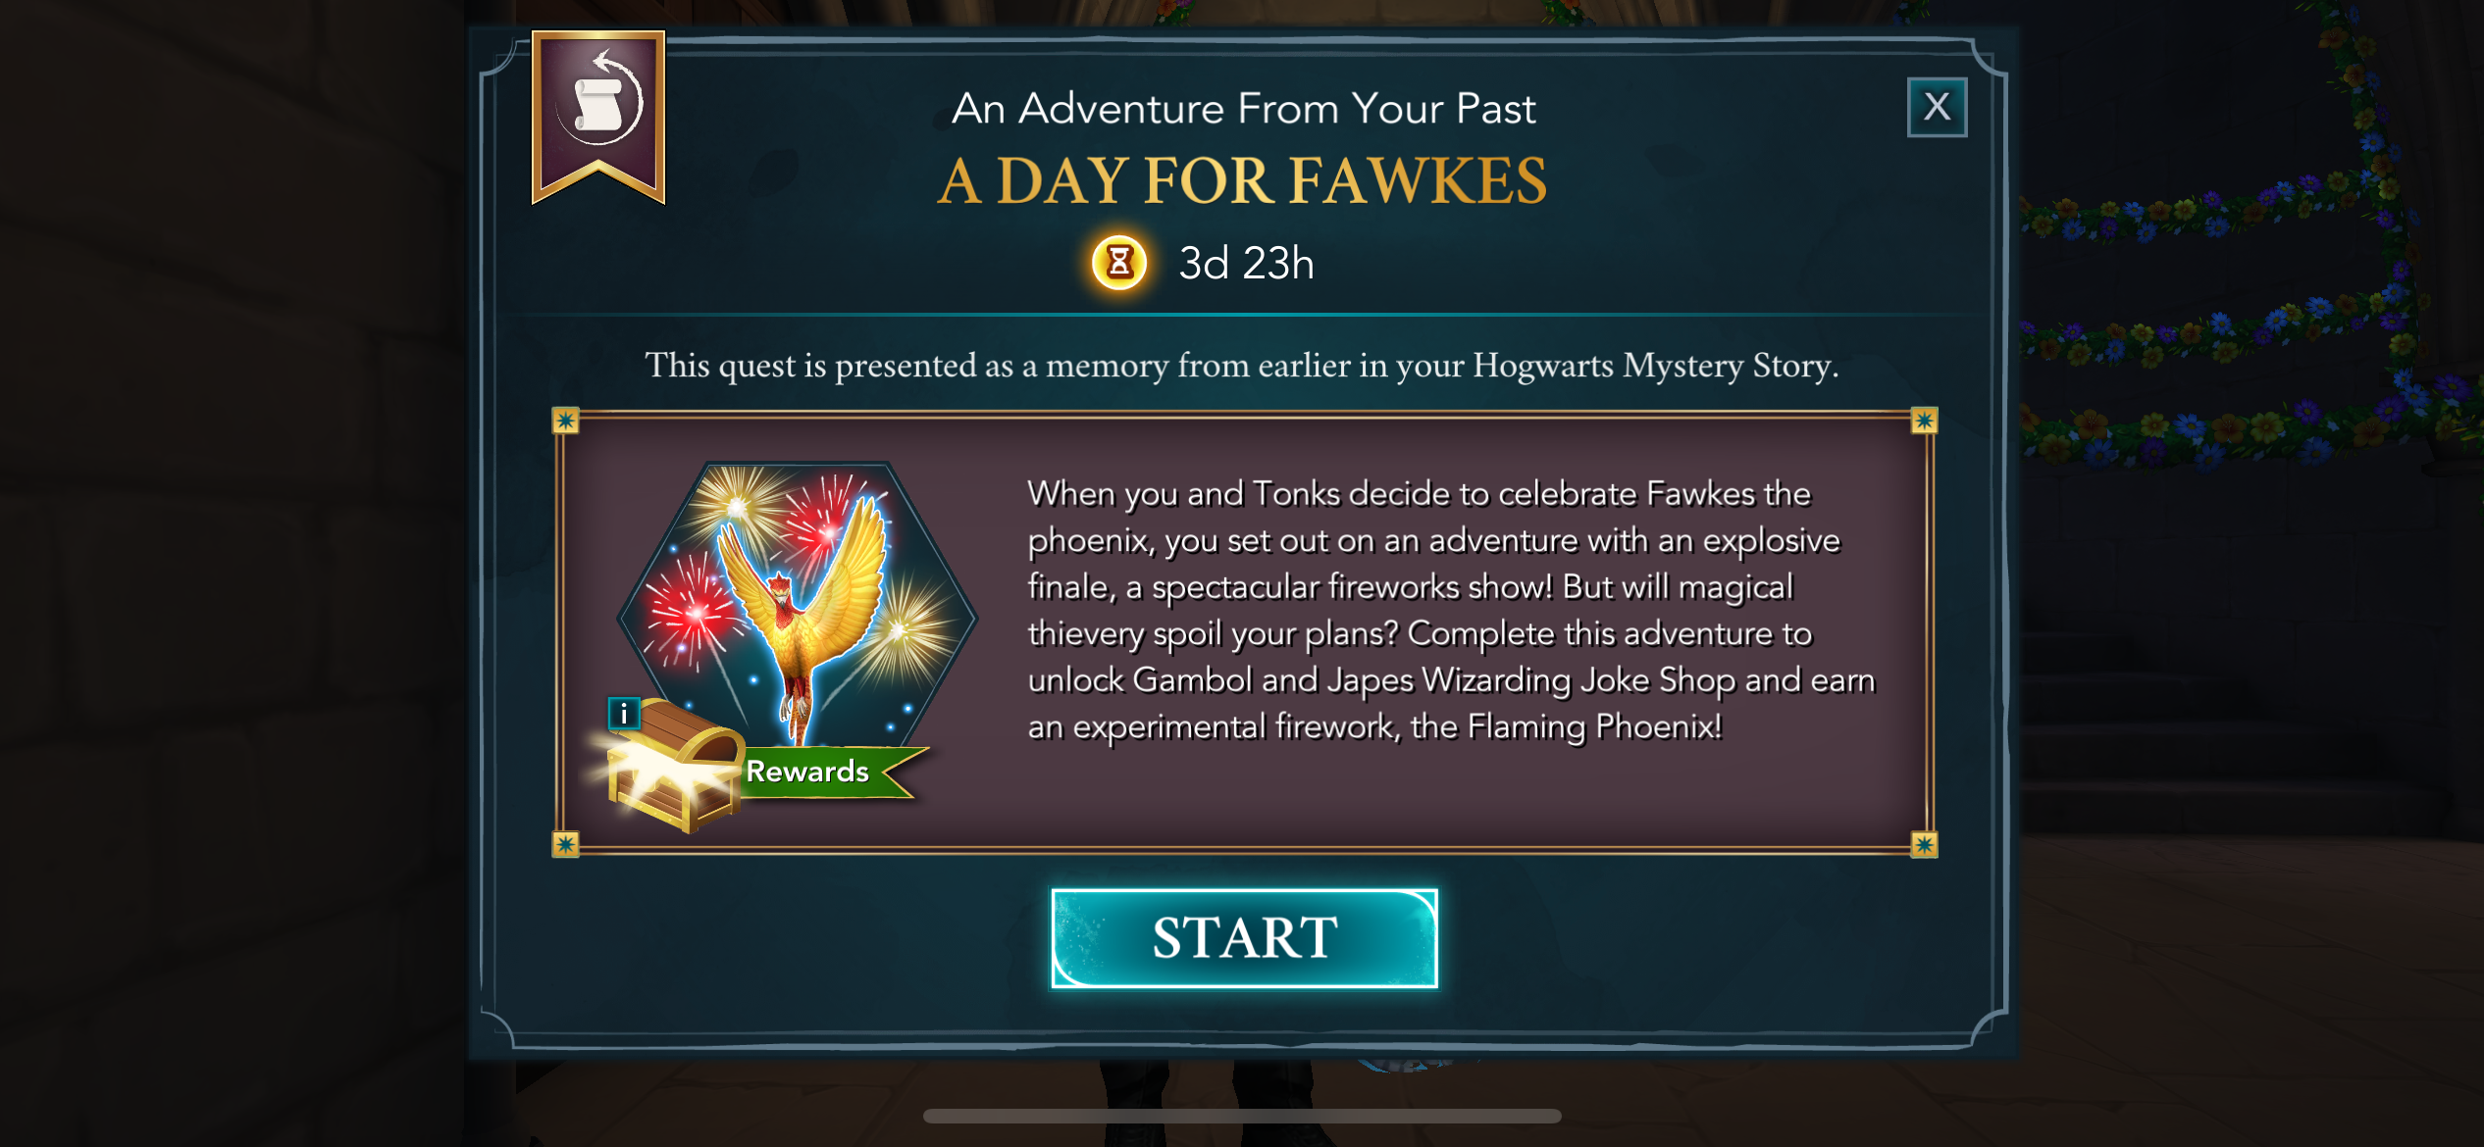Select the scroll memory banner icon

[x=598, y=116]
